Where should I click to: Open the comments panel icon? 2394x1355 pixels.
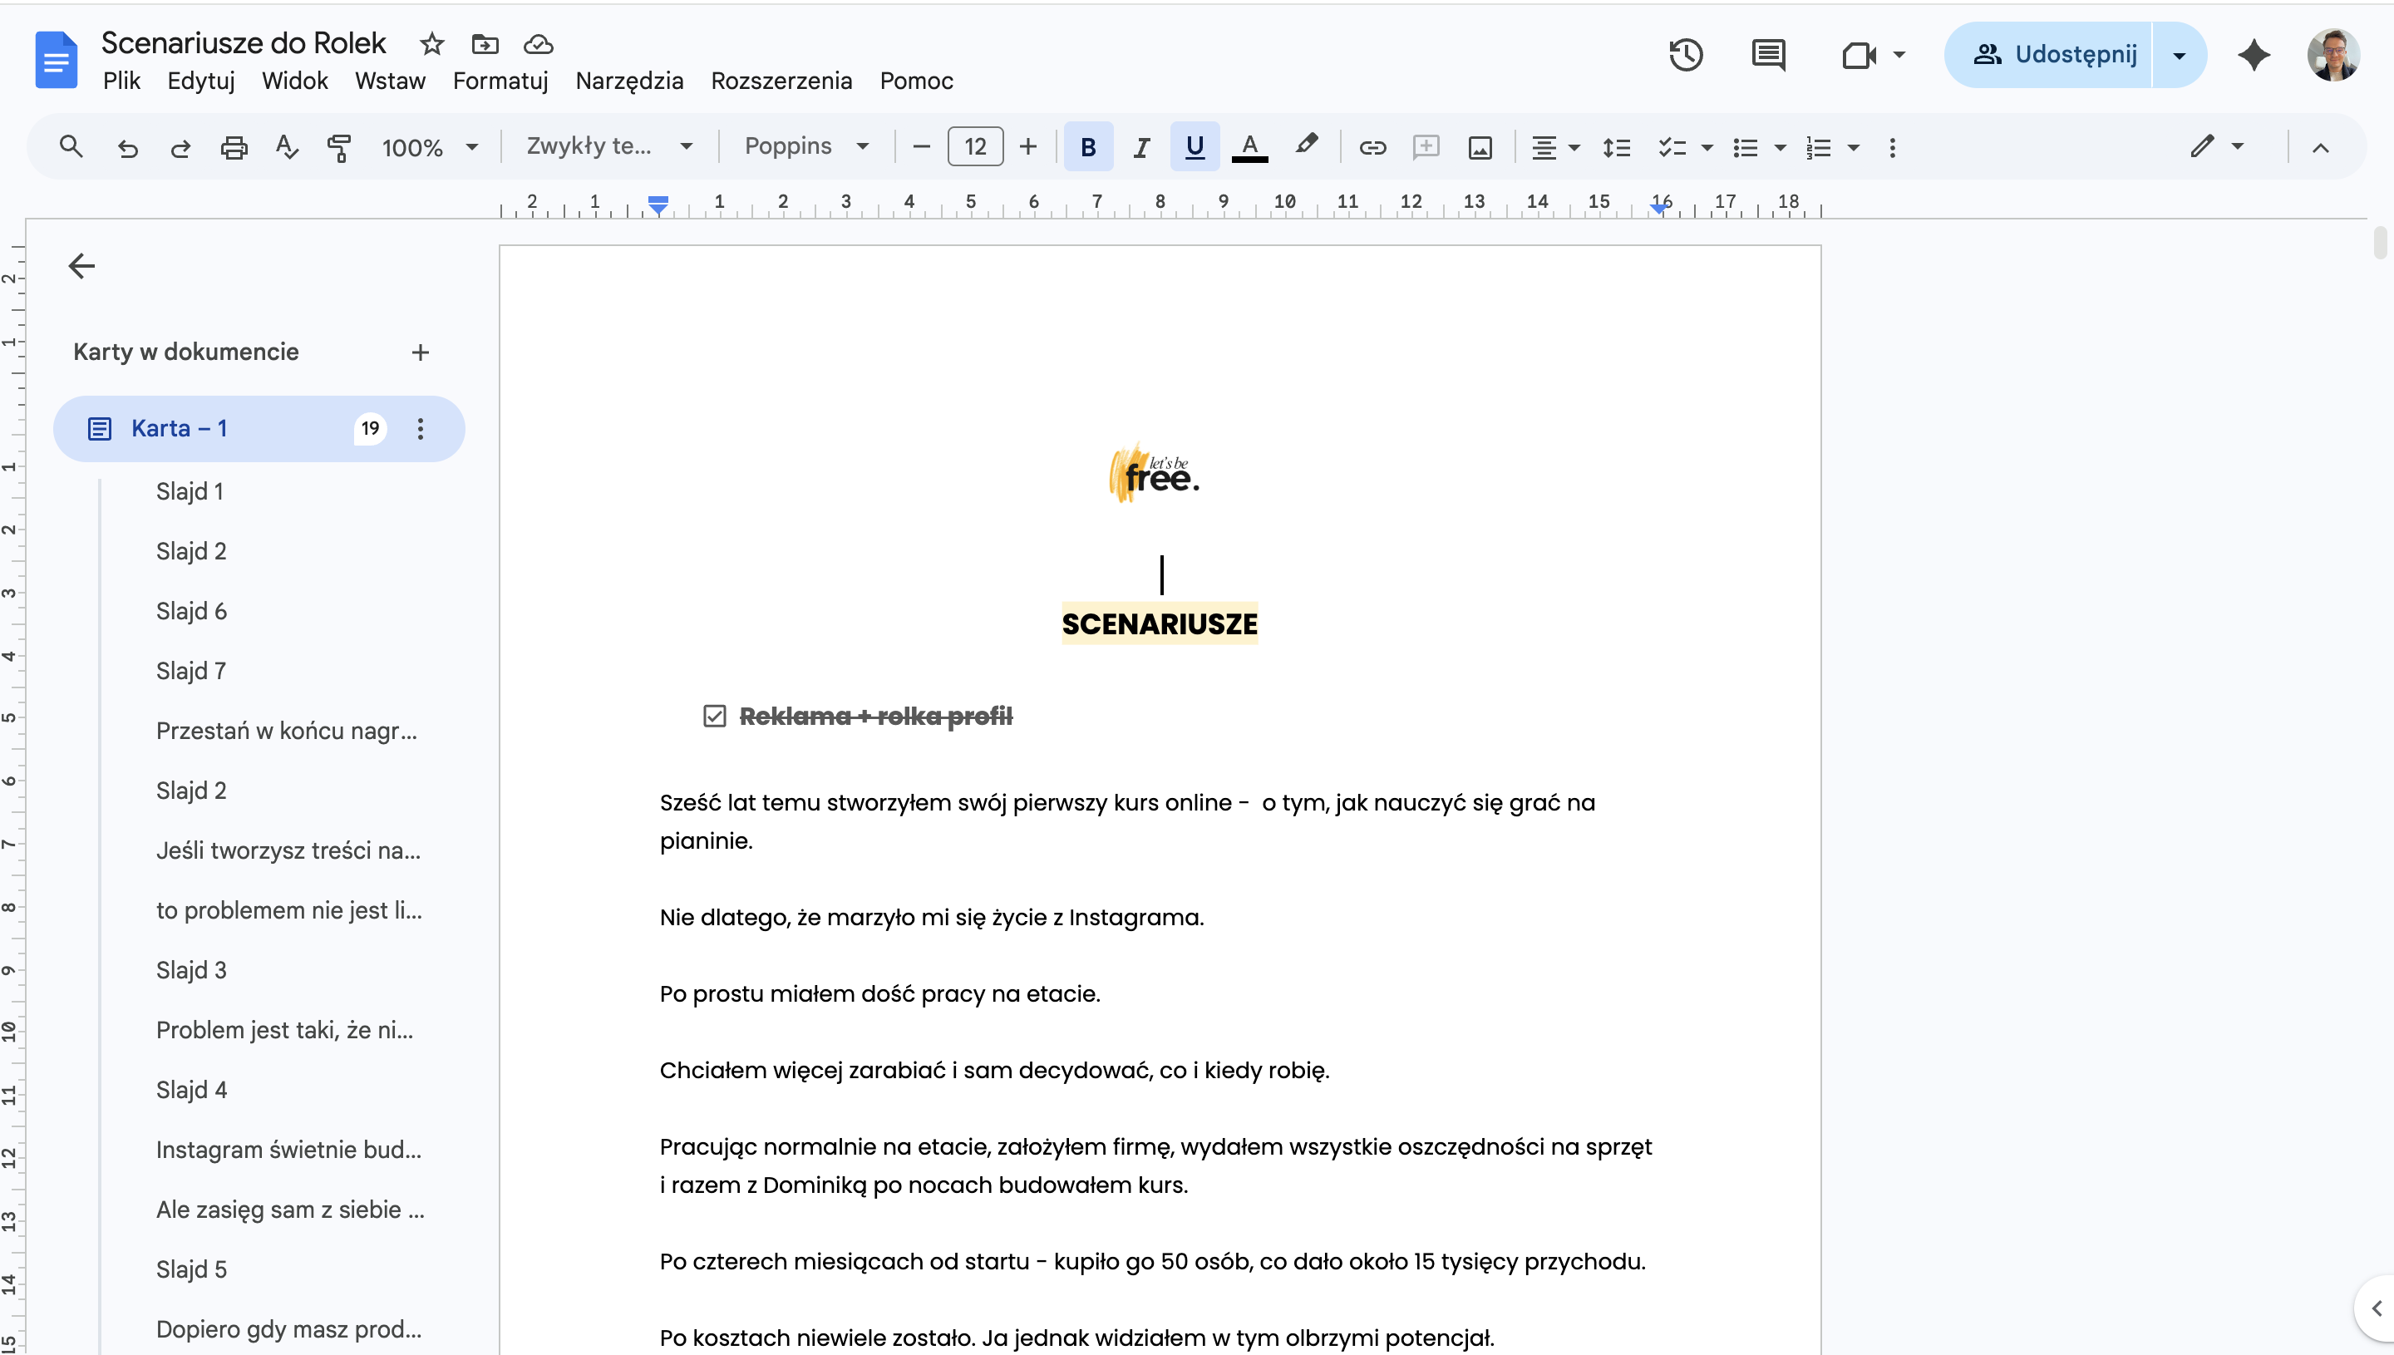(x=1768, y=55)
